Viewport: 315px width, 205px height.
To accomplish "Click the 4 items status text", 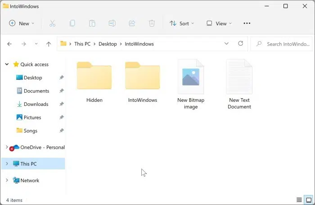I will click(14, 200).
